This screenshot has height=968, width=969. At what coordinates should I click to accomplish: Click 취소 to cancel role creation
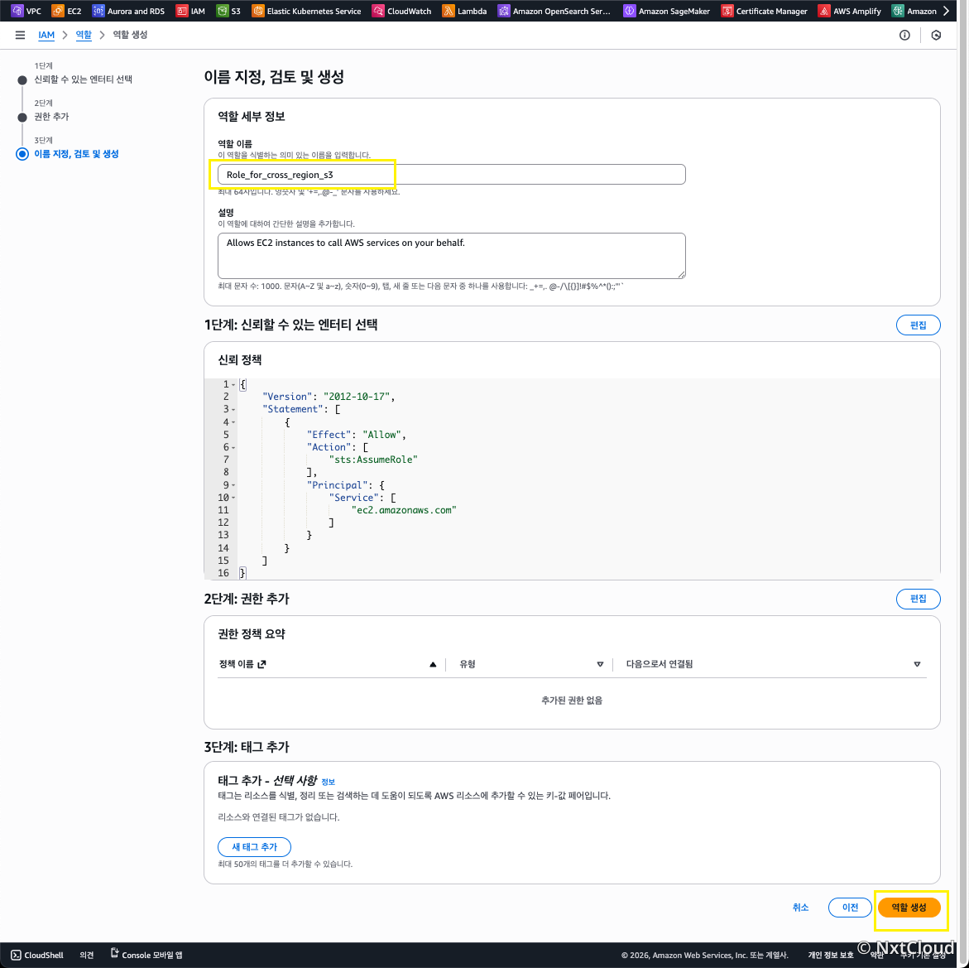coord(800,908)
